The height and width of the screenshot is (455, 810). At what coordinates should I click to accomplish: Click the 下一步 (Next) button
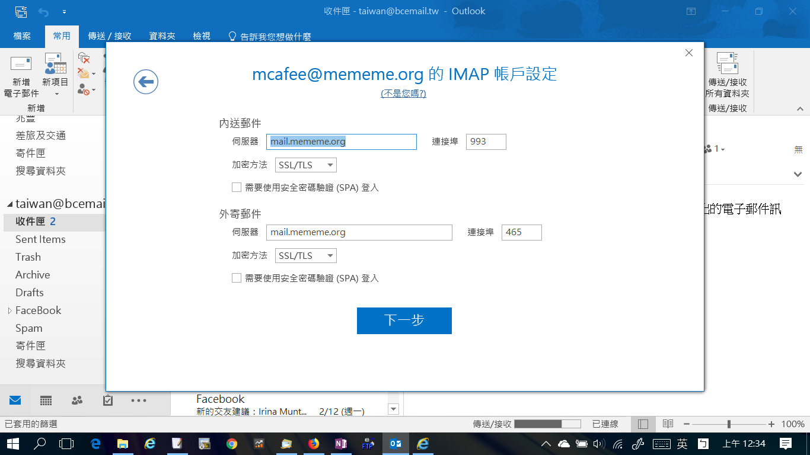pos(404,321)
